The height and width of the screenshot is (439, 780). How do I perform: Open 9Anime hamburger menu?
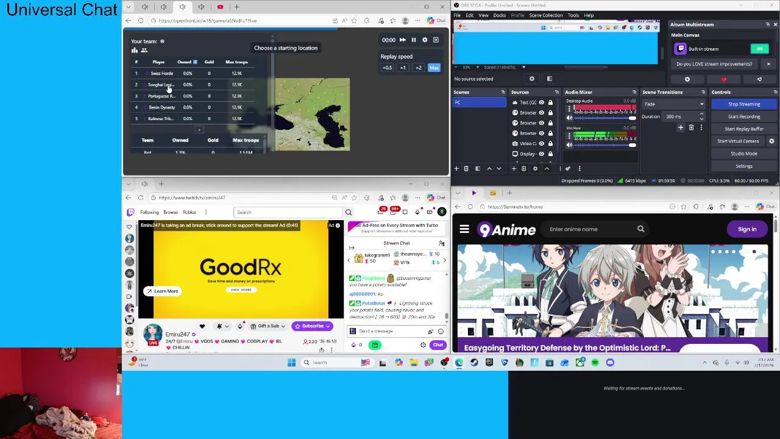click(464, 229)
